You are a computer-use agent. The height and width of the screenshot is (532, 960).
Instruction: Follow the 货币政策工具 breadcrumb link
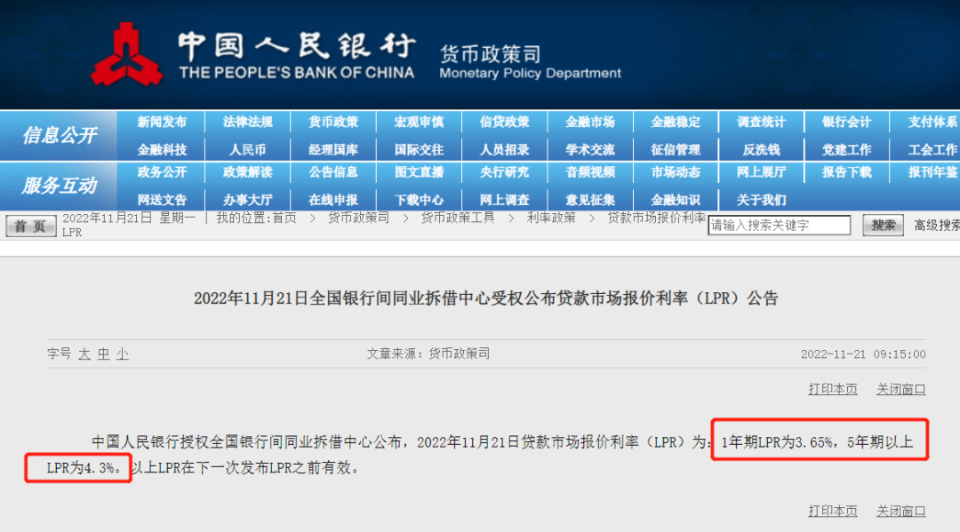pos(458,218)
